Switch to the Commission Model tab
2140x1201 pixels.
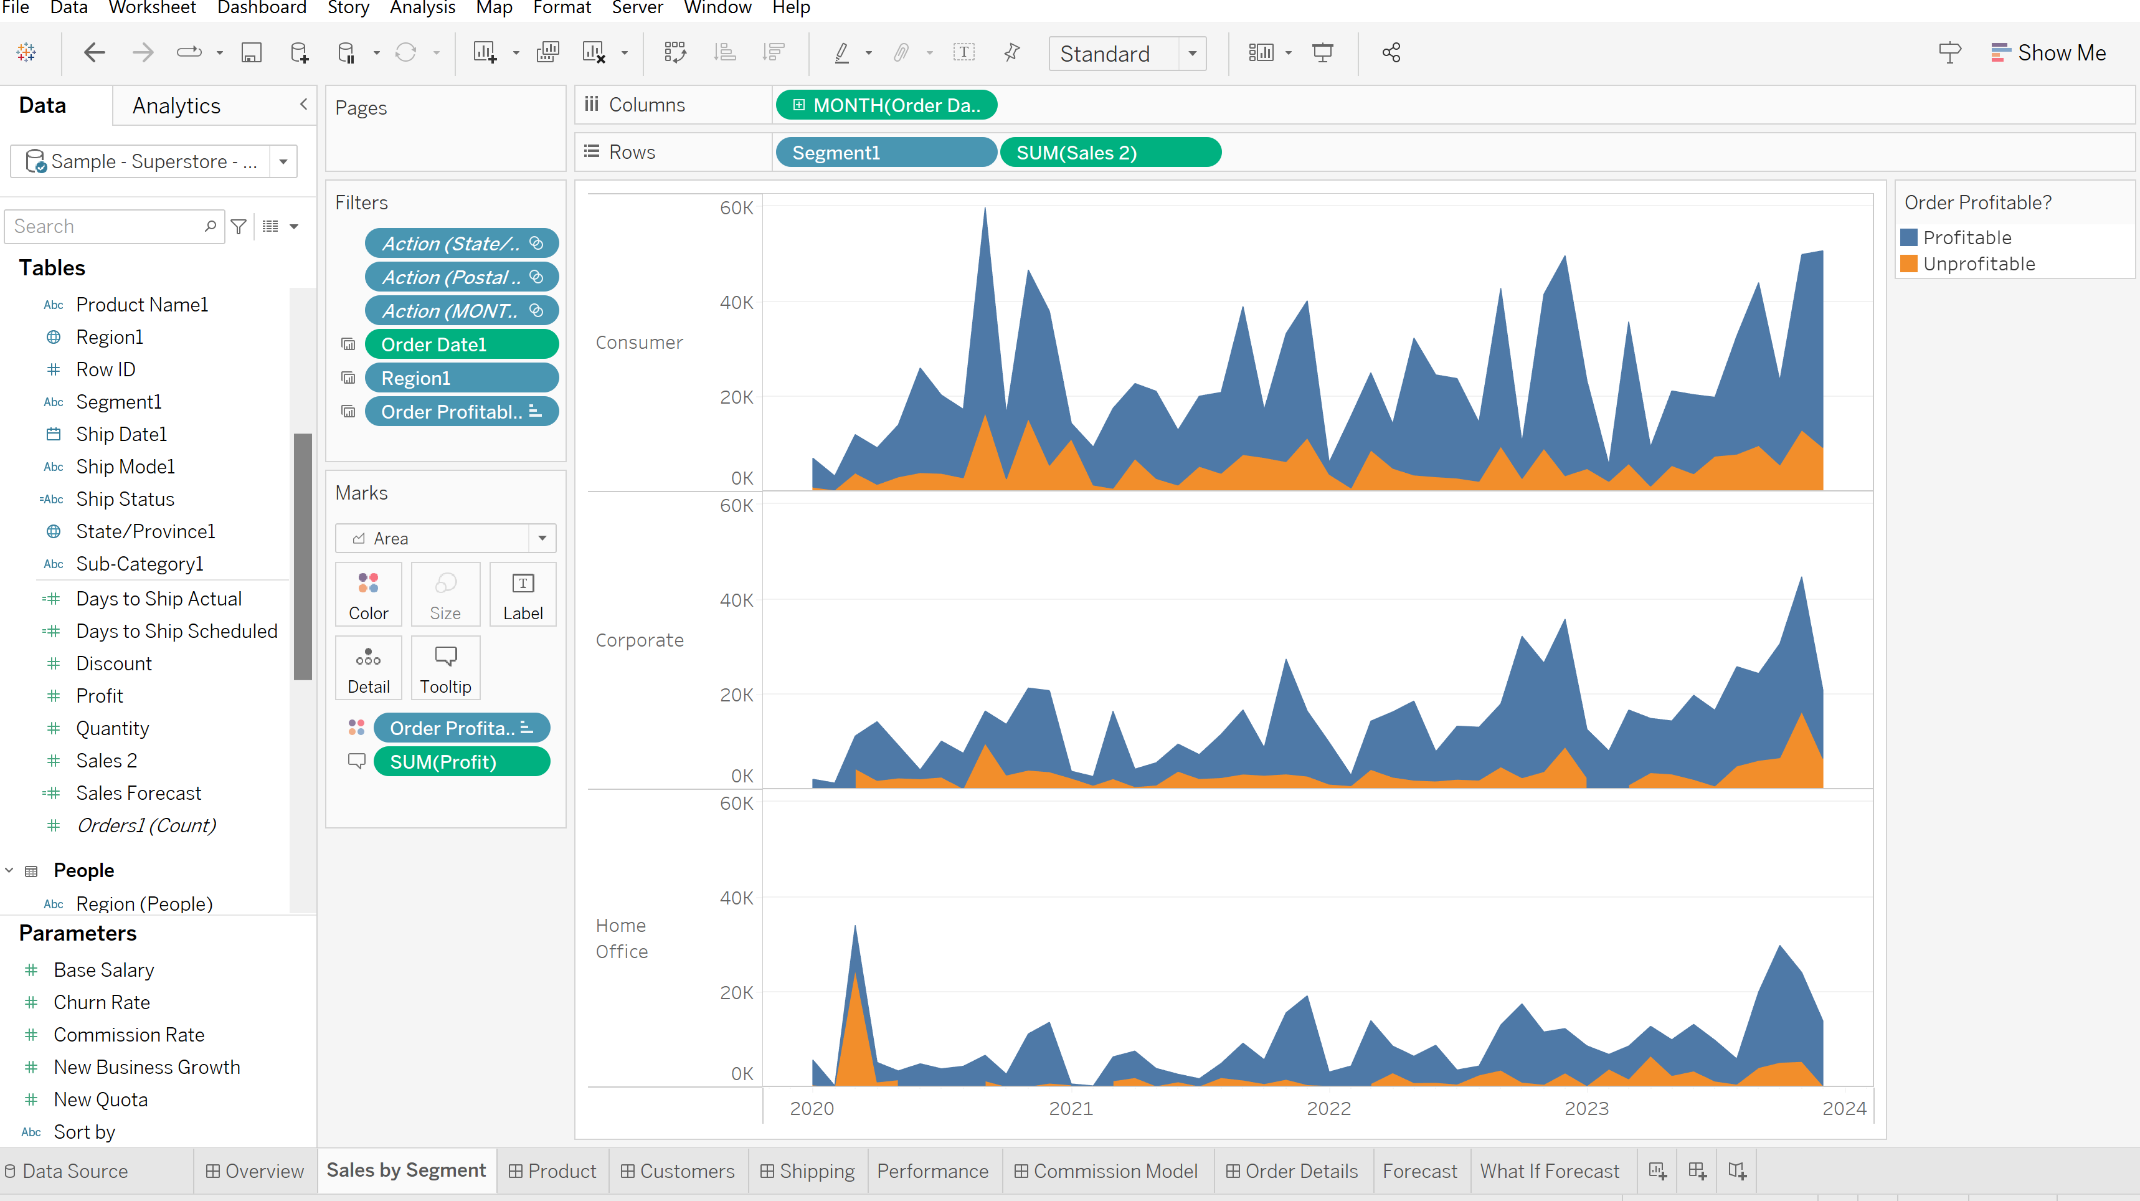pos(1106,1171)
